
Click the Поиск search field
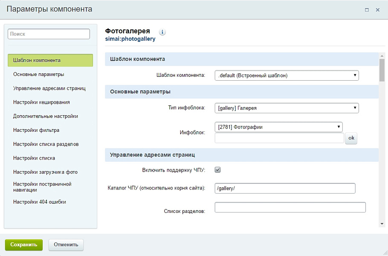point(49,34)
